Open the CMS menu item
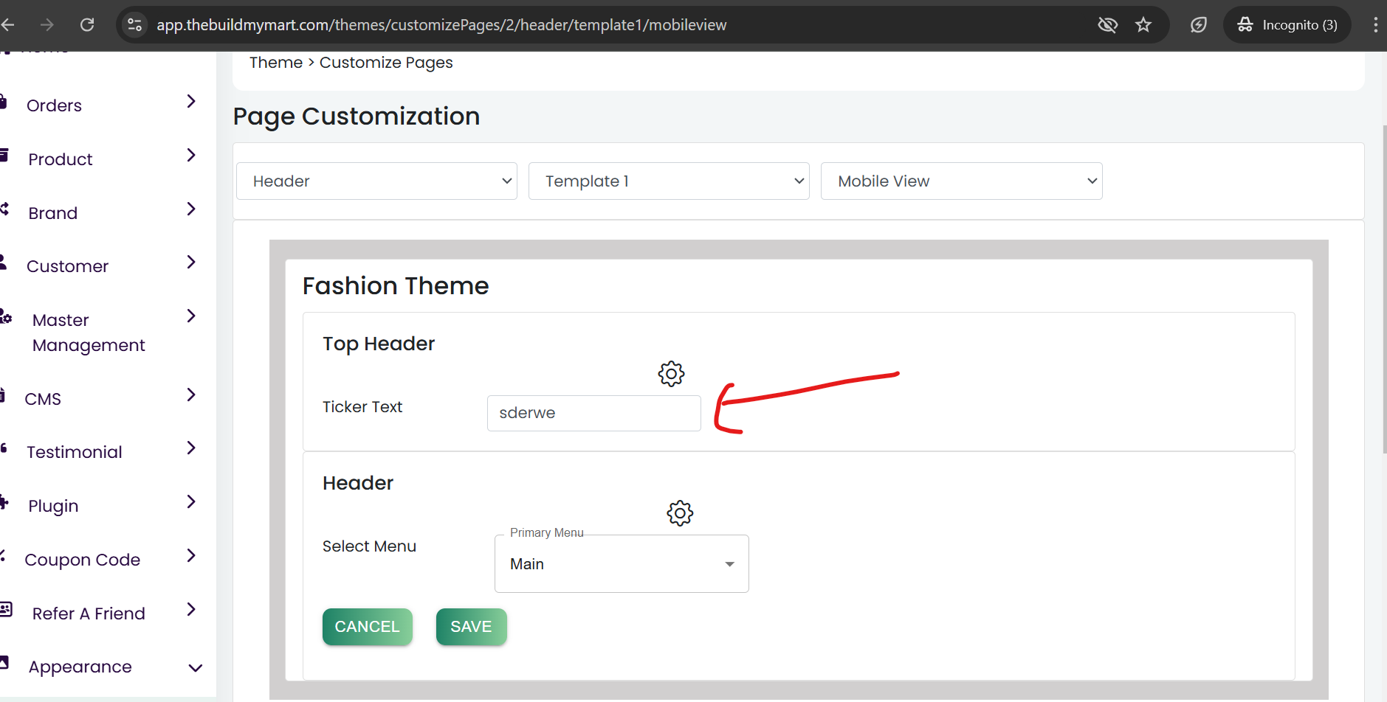 click(43, 399)
